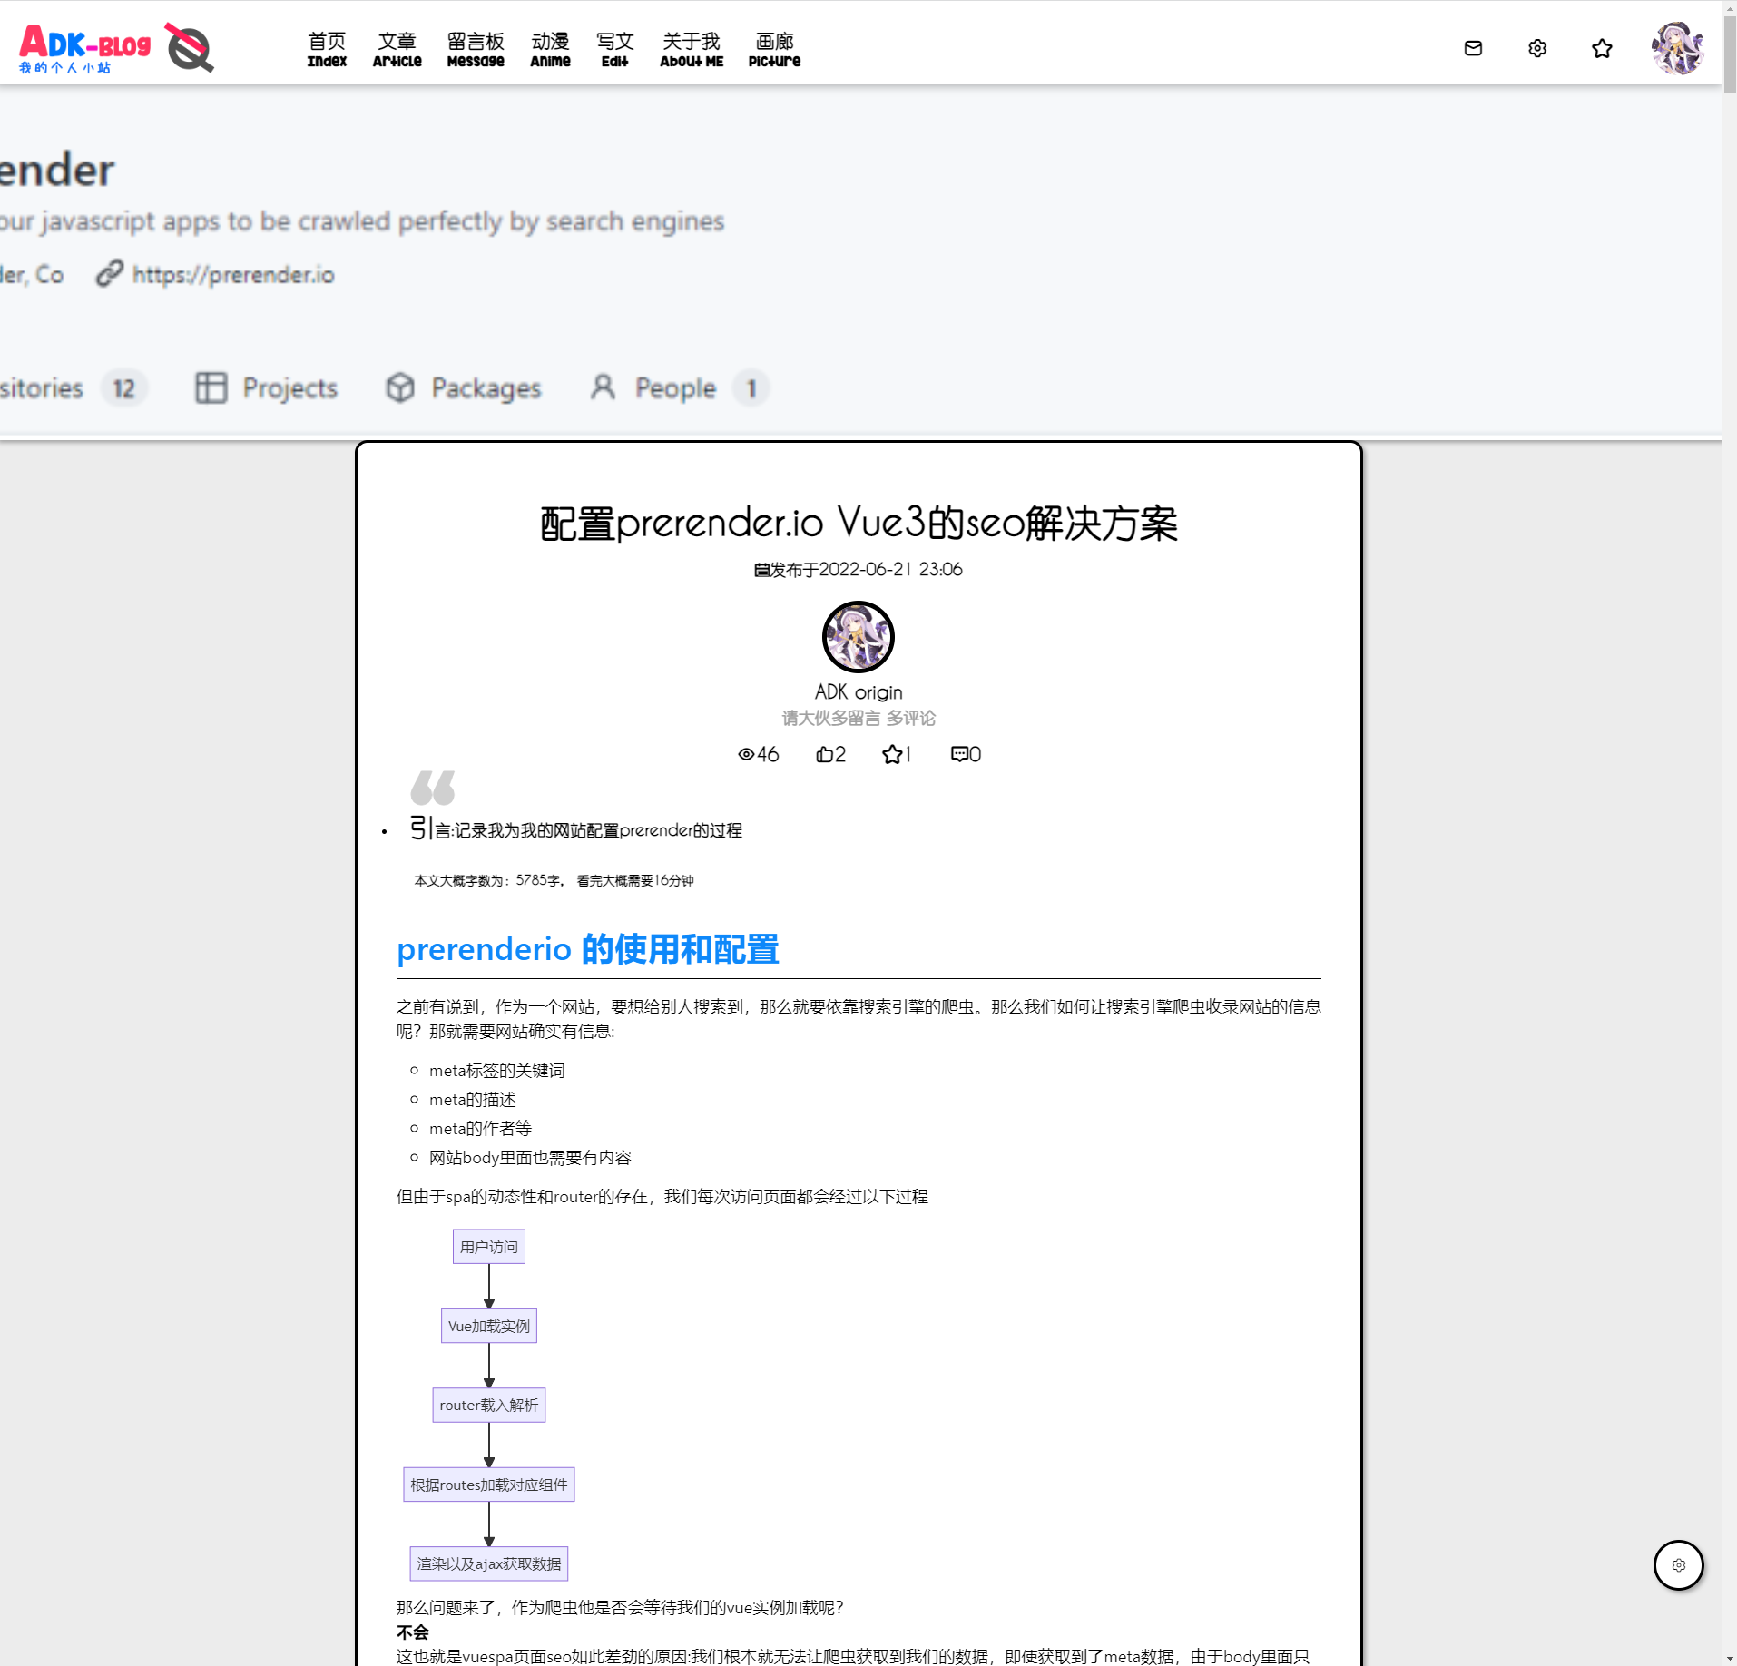Viewport: 1737px width, 1666px height.
Task: Click the thumbs-up like icon with 2
Action: 824,754
